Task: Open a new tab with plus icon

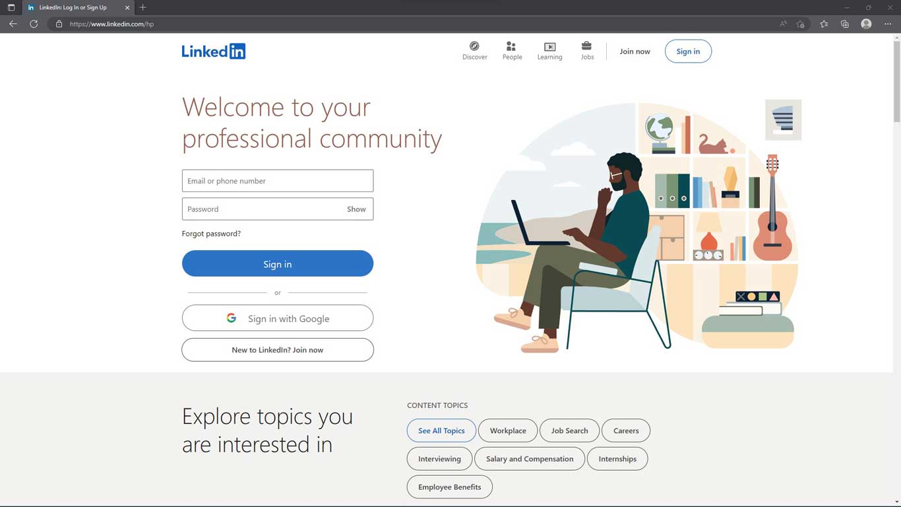Action: (143, 7)
